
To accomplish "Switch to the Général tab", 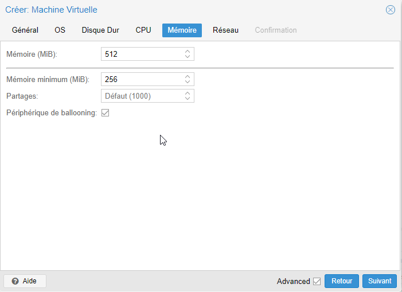I will [25, 30].
